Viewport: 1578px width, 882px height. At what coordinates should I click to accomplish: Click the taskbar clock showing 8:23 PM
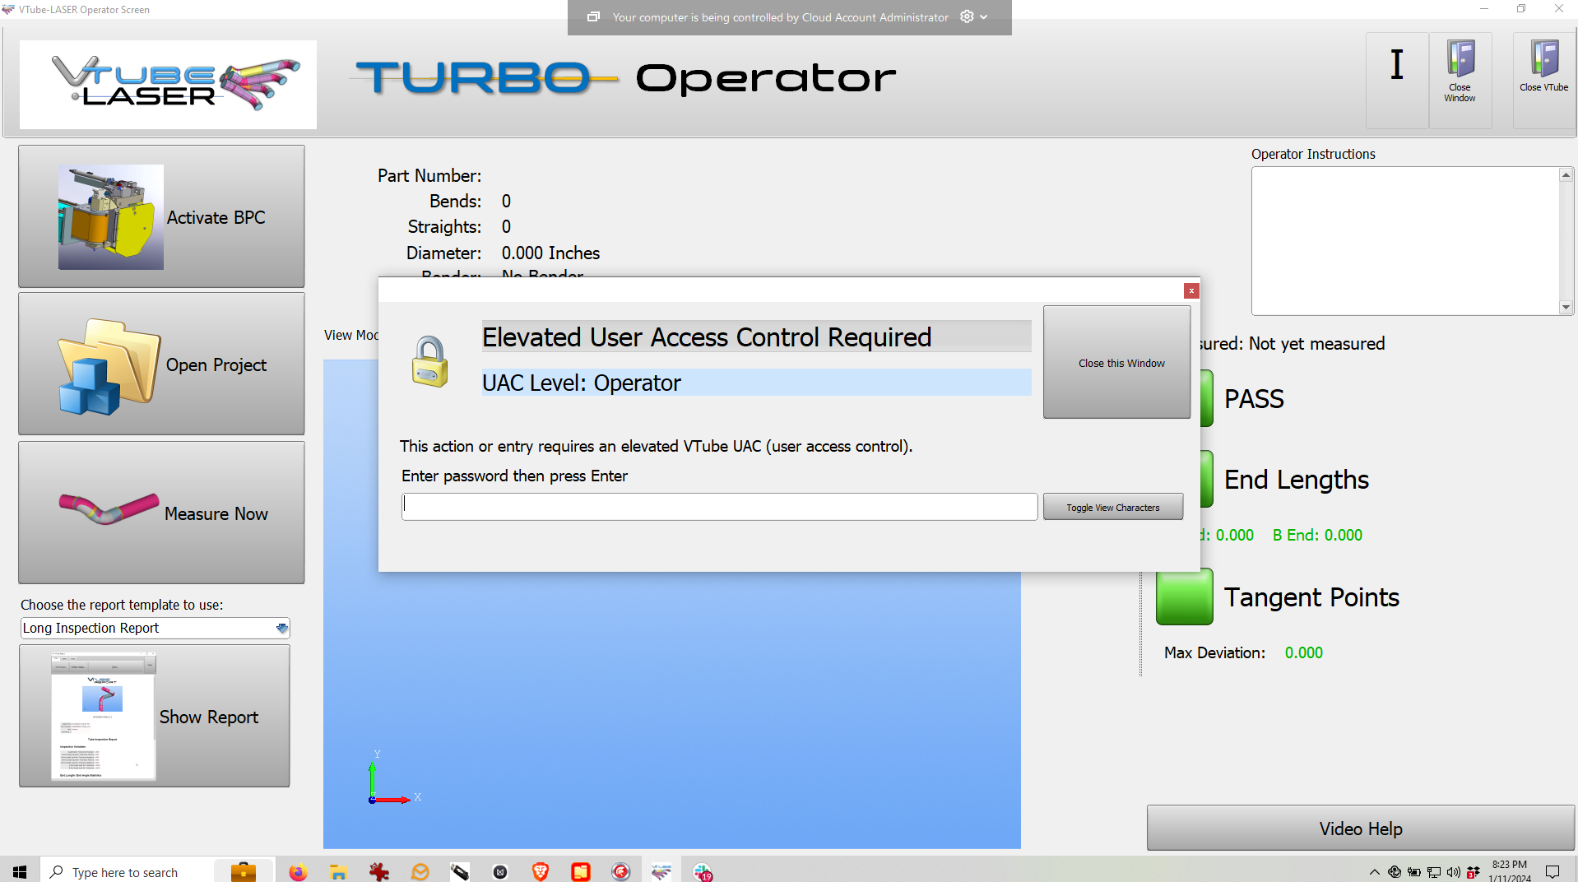point(1510,871)
